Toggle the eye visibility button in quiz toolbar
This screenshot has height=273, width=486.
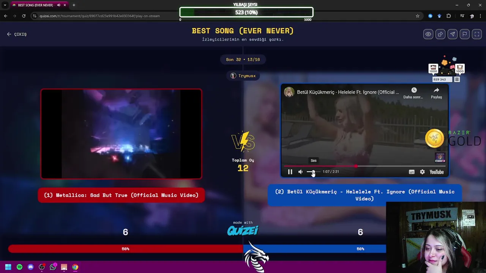[428, 34]
